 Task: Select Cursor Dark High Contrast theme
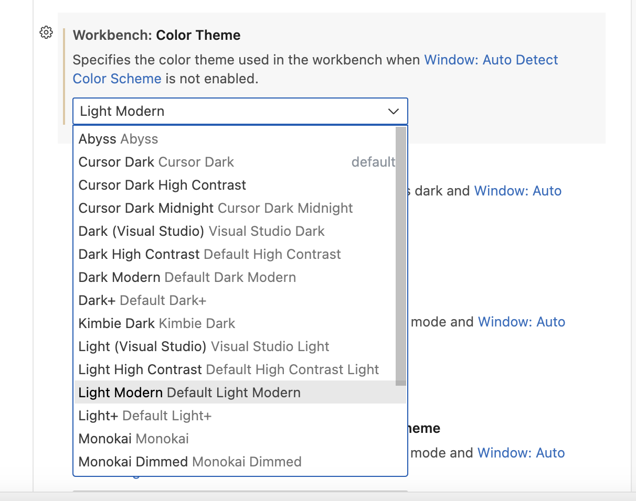coord(162,185)
